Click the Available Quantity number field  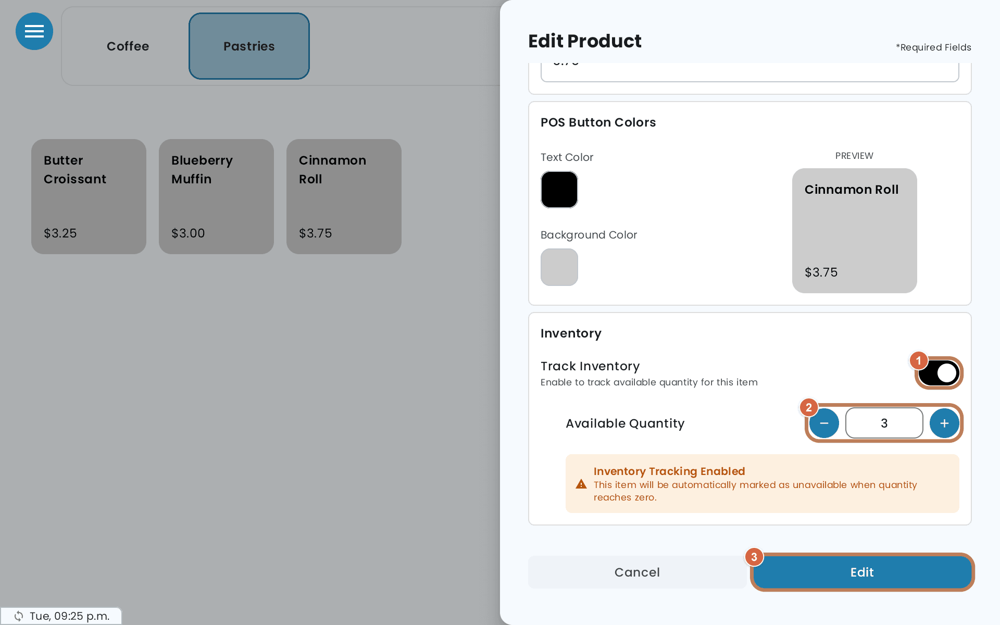pos(884,423)
